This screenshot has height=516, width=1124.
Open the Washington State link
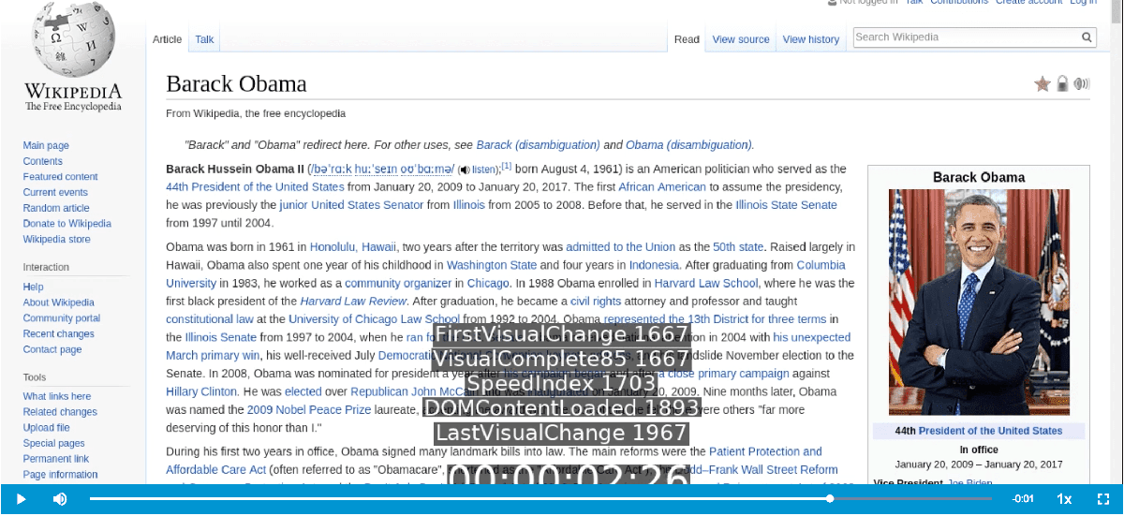point(491,265)
